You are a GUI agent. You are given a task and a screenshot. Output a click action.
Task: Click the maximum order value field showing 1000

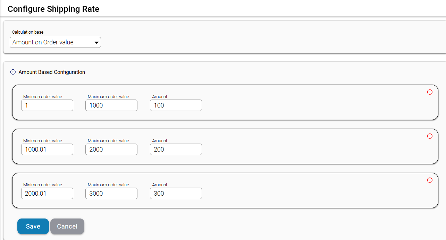coord(111,105)
